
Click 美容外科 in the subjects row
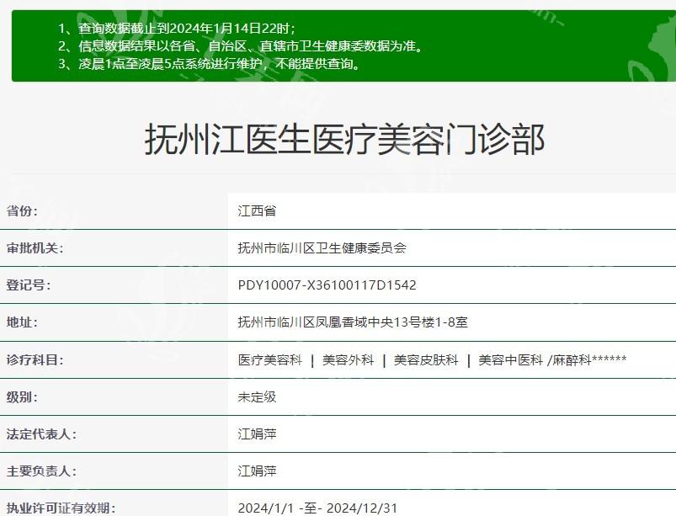[x=349, y=360]
